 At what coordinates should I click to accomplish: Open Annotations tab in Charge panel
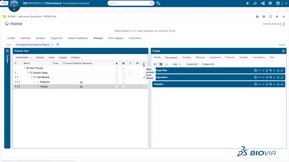[x=259, y=57]
